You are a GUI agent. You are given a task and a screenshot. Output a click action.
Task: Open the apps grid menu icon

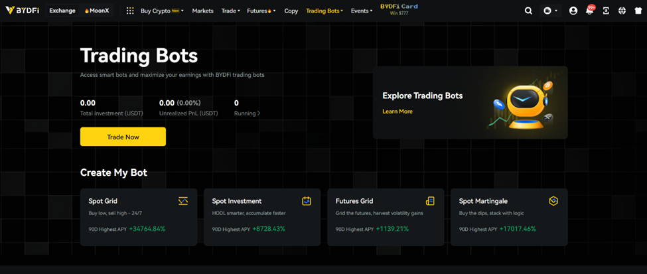coord(130,11)
